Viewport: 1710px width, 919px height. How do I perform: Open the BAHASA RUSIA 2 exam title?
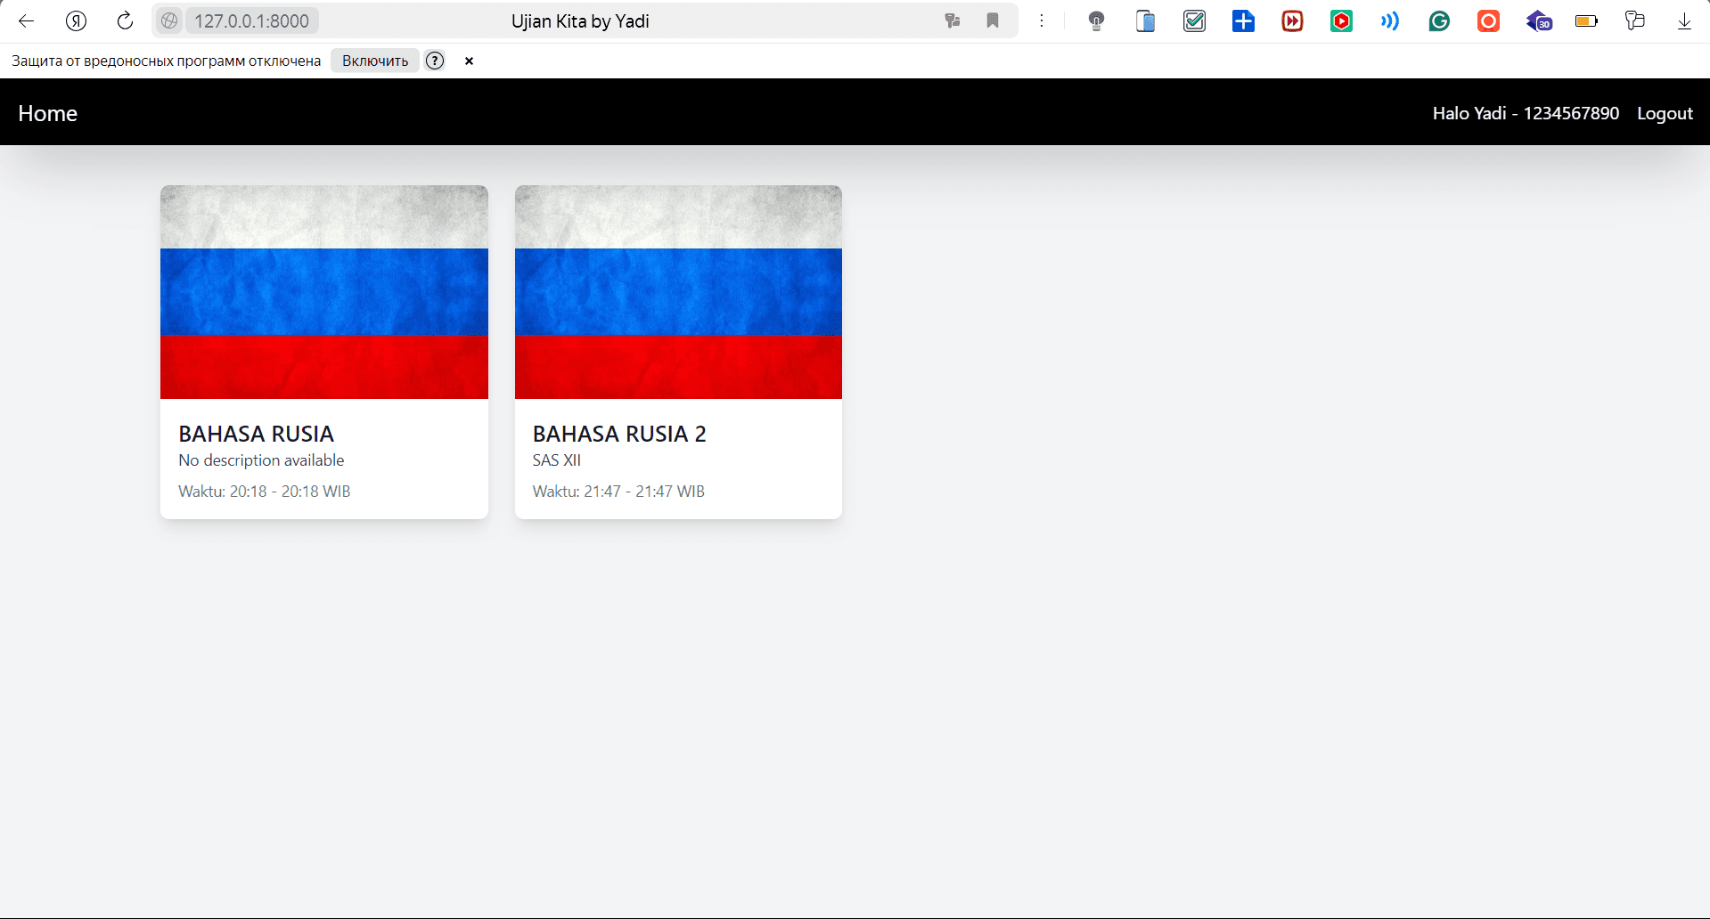click(618, 434)
